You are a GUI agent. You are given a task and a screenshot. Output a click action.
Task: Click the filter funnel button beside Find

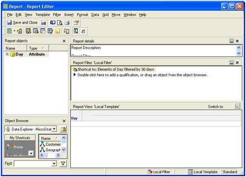[63, 163]
